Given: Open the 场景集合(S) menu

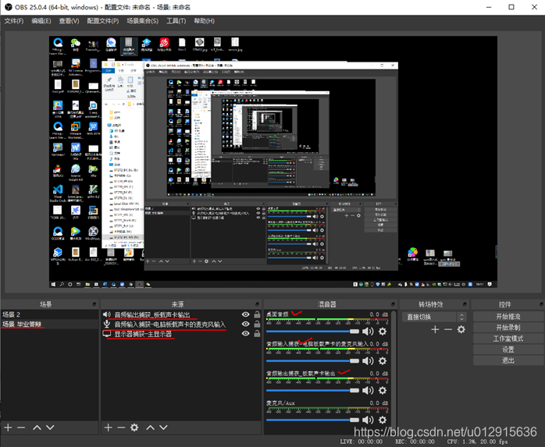Looking at the screenshot, I should pyautogui.click(x=143, y=21).
